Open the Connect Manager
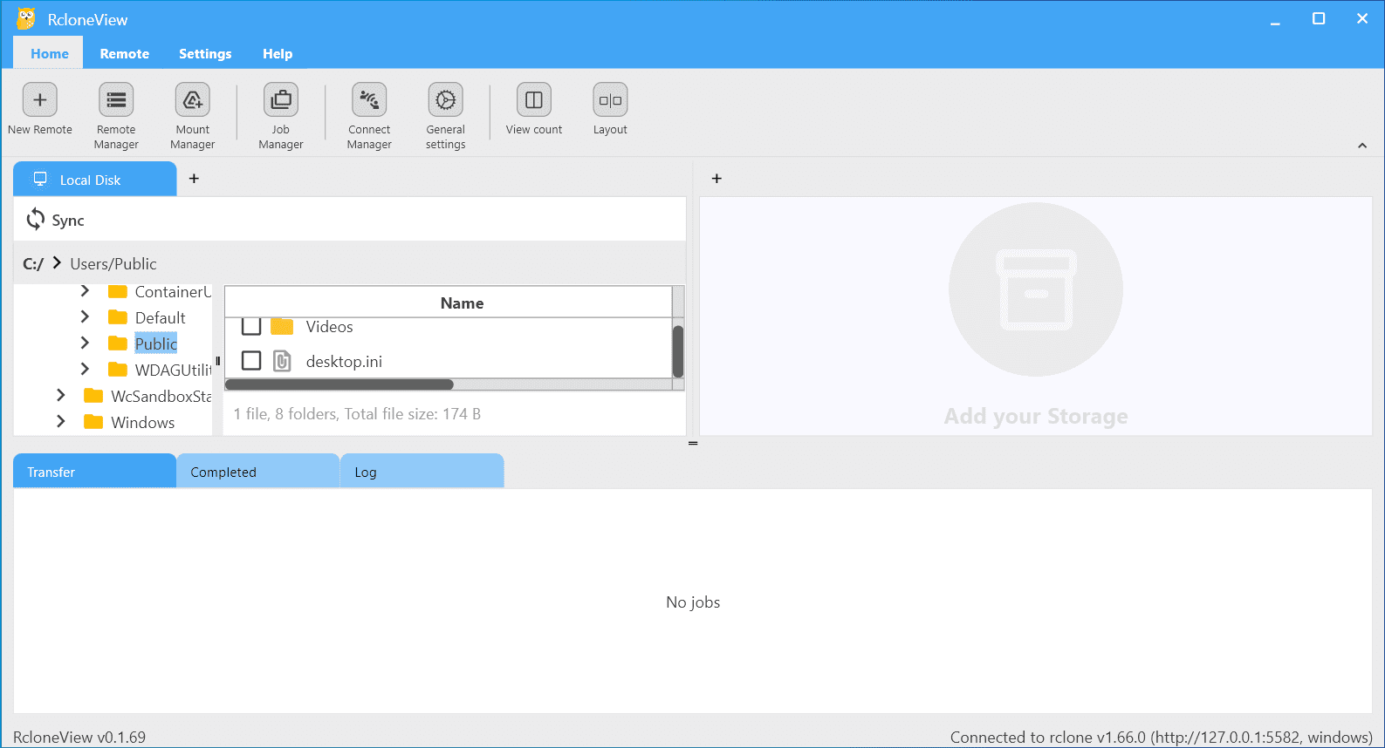This screenshot has width=1385, height=748. pyautogui.click(x=369, y=116)
